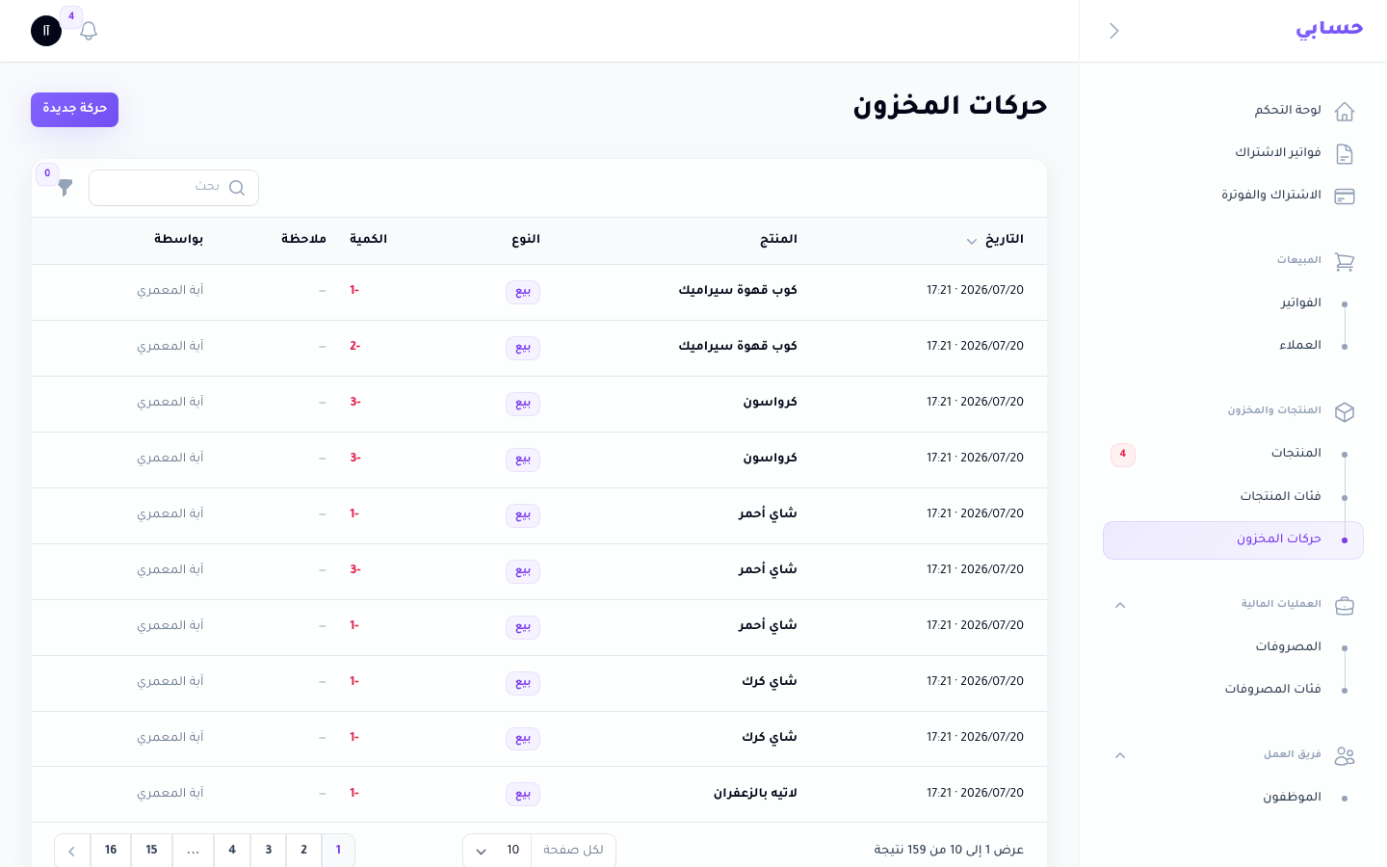Open المنتجات in the sidebar

(x=1295, y=454)
